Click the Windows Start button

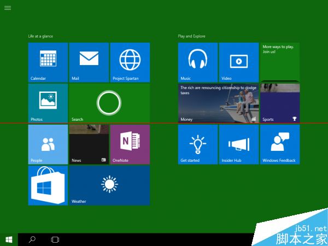(9, 239)
